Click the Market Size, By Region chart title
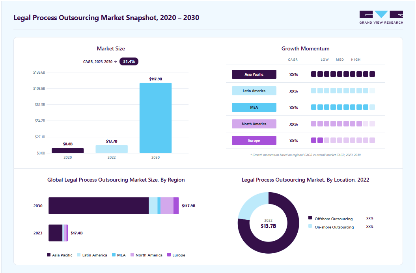Screen dimensions: 416x273 point(116,180)
